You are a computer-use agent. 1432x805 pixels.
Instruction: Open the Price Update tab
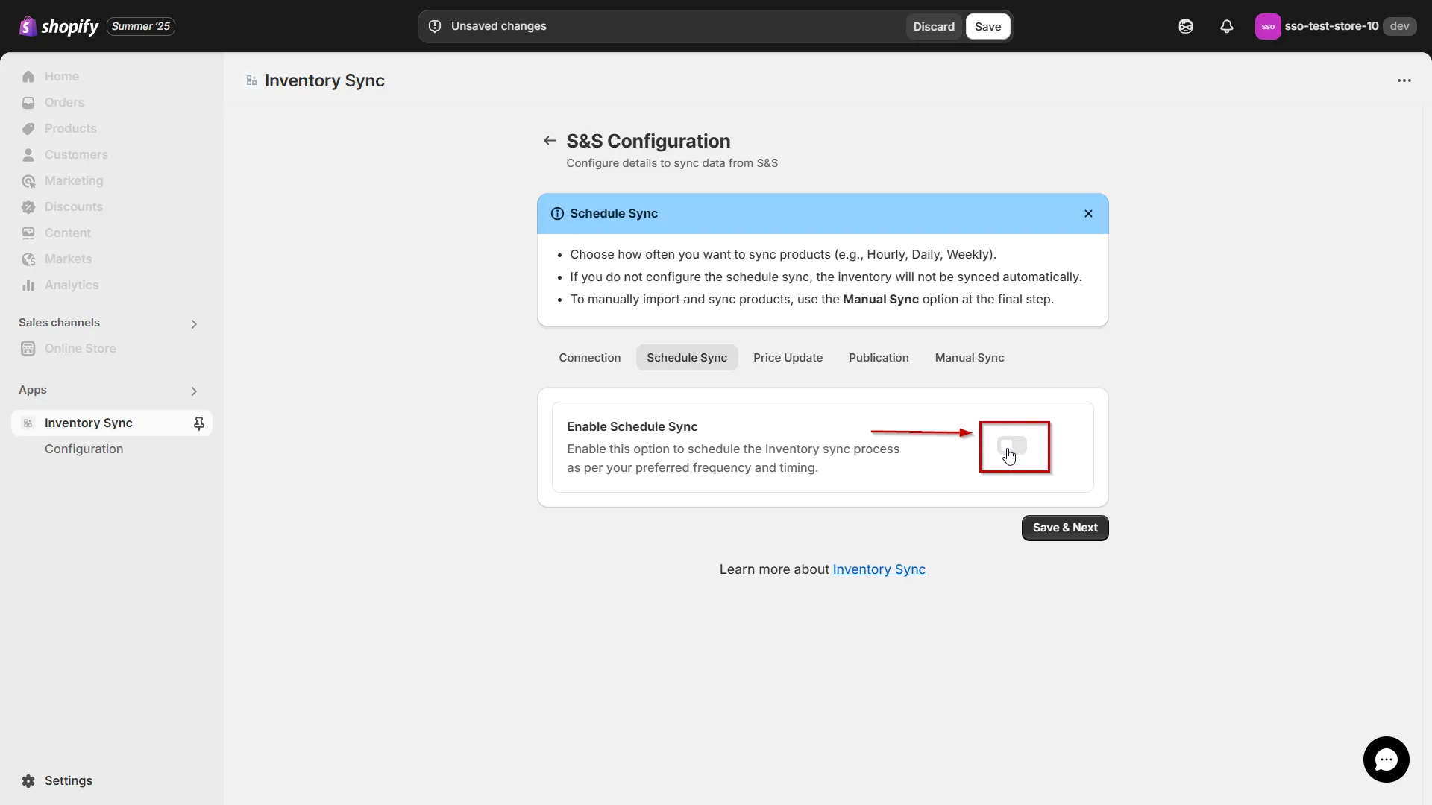(x=788, y=358)
